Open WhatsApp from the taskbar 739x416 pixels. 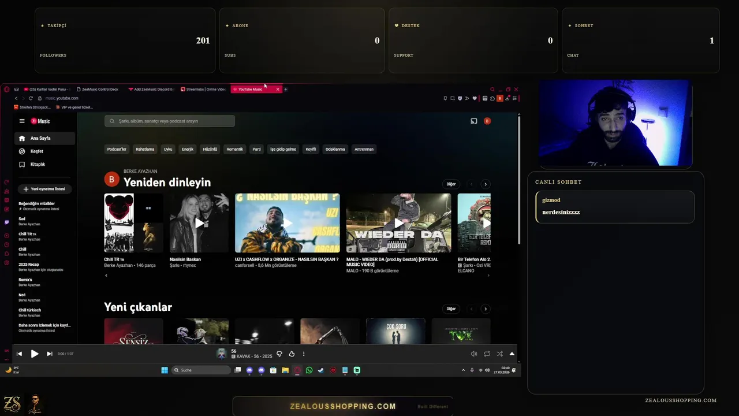309,370
